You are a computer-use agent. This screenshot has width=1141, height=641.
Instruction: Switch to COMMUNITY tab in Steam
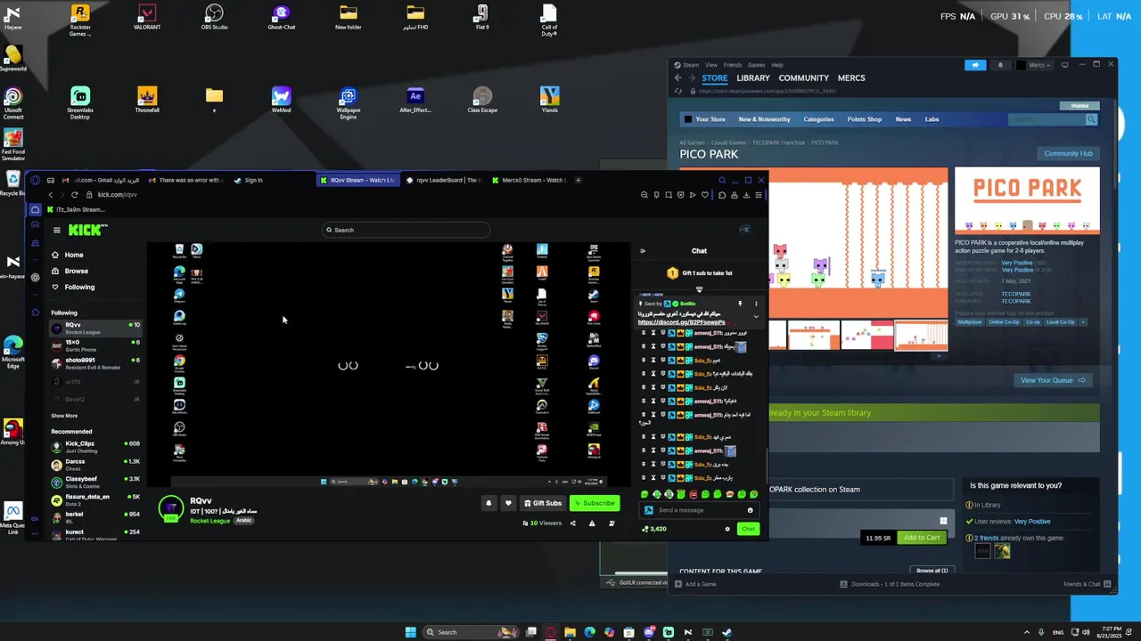point(803,78)
